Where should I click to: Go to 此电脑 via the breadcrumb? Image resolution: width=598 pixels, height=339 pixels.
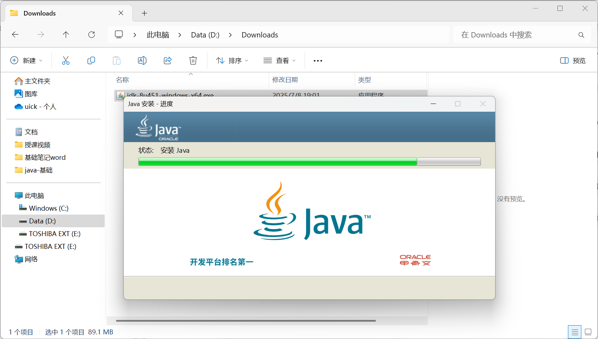point(157,34)
